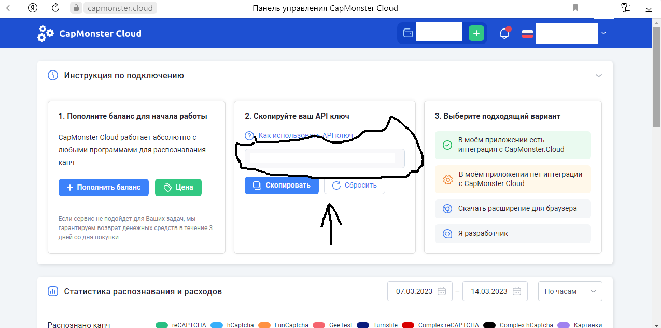
Task: Expand the account dropdown chevron in header
Action: pos(603,33)
